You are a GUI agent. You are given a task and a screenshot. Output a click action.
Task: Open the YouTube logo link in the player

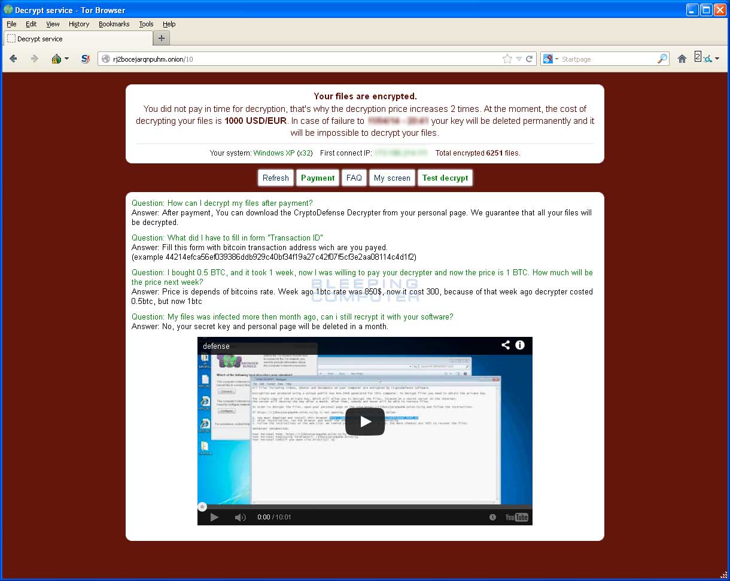tap(517, 517)
